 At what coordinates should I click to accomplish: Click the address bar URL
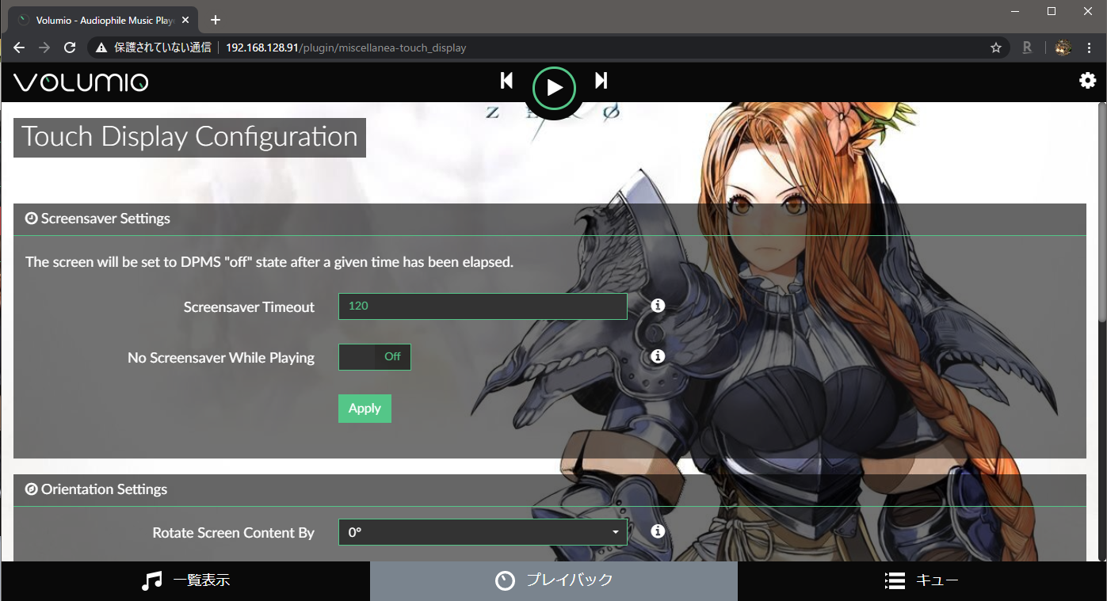tap(345, 48)
